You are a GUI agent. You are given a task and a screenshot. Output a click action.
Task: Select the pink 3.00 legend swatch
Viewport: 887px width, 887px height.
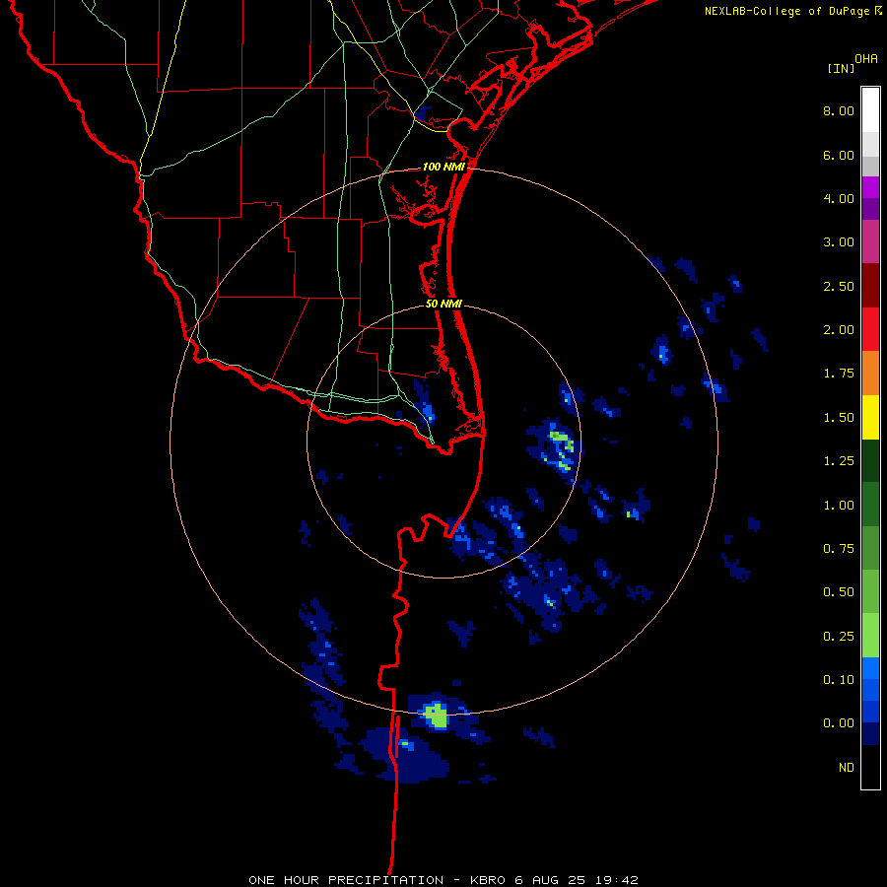[870, 241]
